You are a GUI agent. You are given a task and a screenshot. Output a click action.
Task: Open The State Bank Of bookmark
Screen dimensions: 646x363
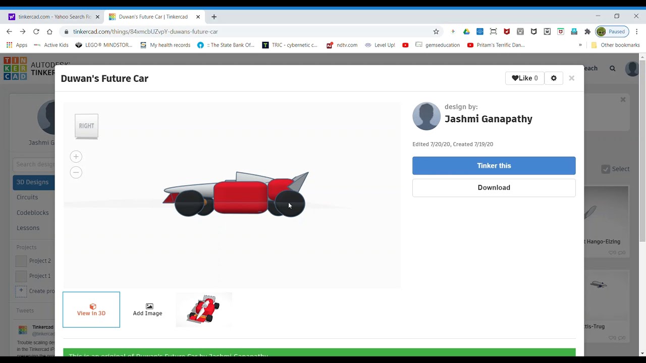point(226,45)
